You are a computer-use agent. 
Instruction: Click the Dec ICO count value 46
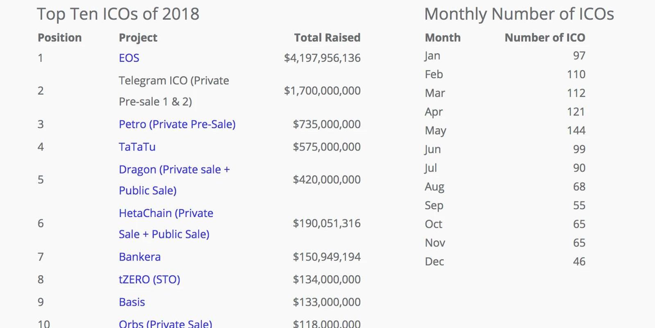[579, 262]
